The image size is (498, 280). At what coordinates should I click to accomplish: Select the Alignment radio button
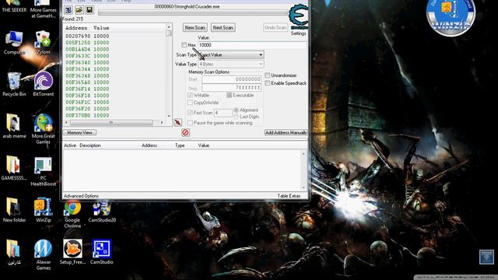[237, 110]
